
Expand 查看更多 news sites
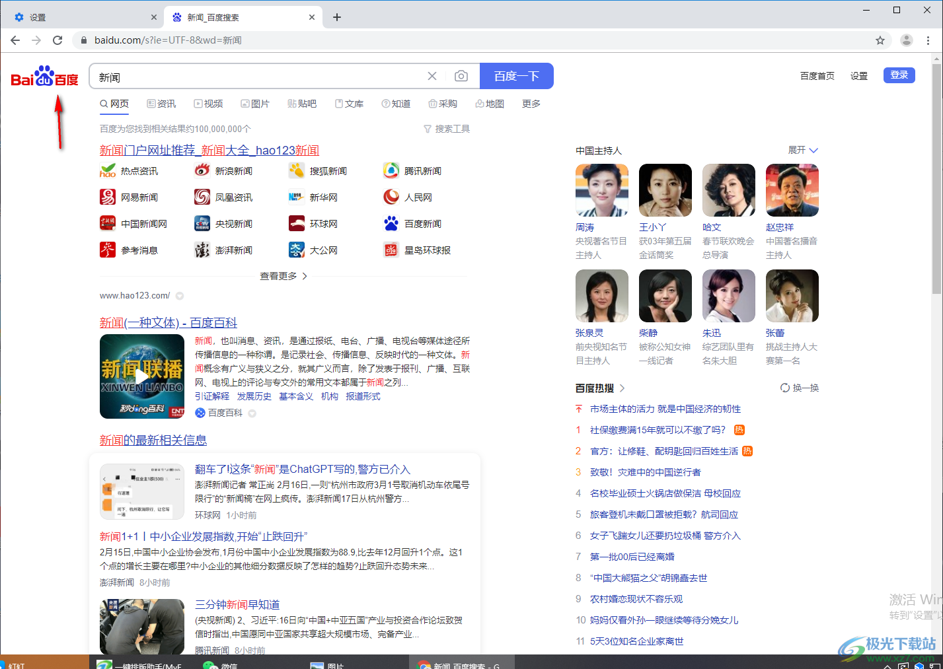point(283,276)
